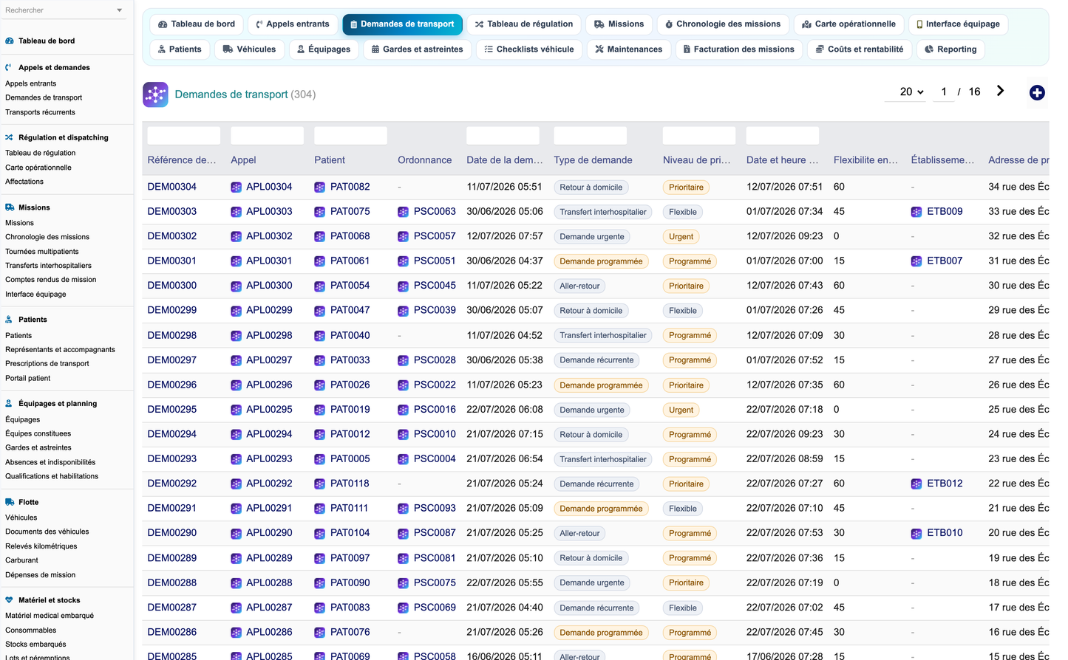Switch to Appels entrants tab
Screen dimensions: 1068x660
pyautogui.click(x=293, y=24)
